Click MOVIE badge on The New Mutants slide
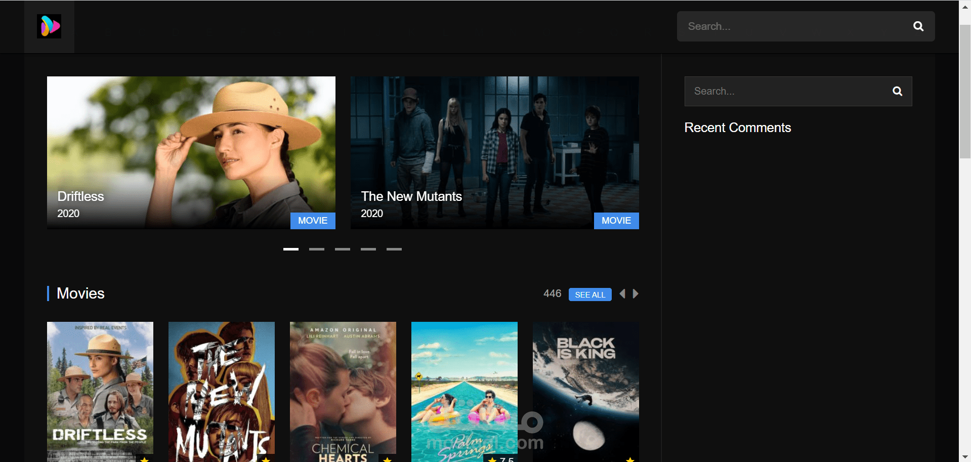The image size is (971, 462). pyautogui.click(x=616, y=221)
